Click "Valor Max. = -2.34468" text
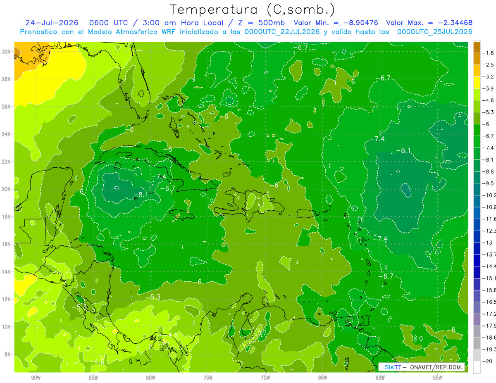Viewport: 496px width, 383px height. pyautogui.click(x=429, y=23)
